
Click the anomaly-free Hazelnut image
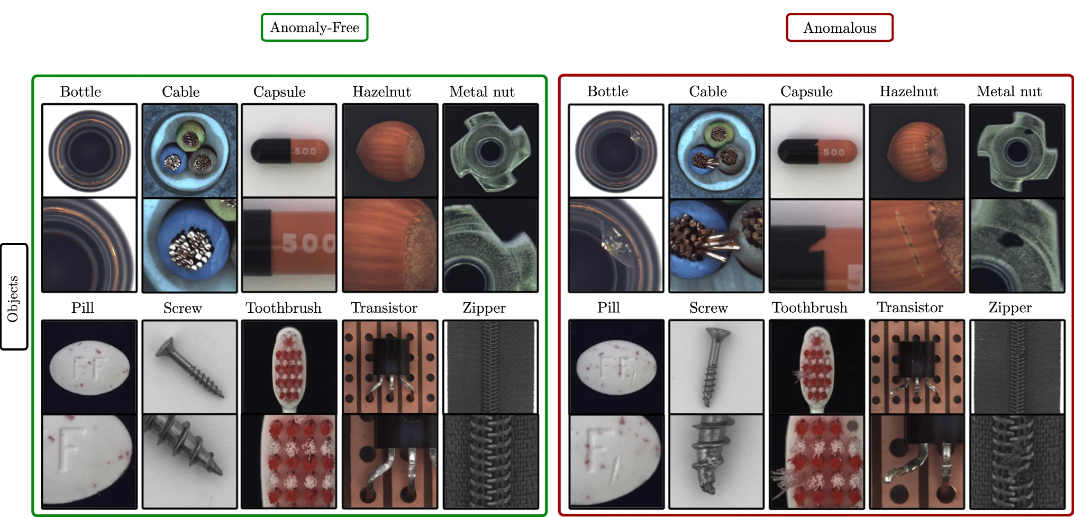click(x=390, y=151)
